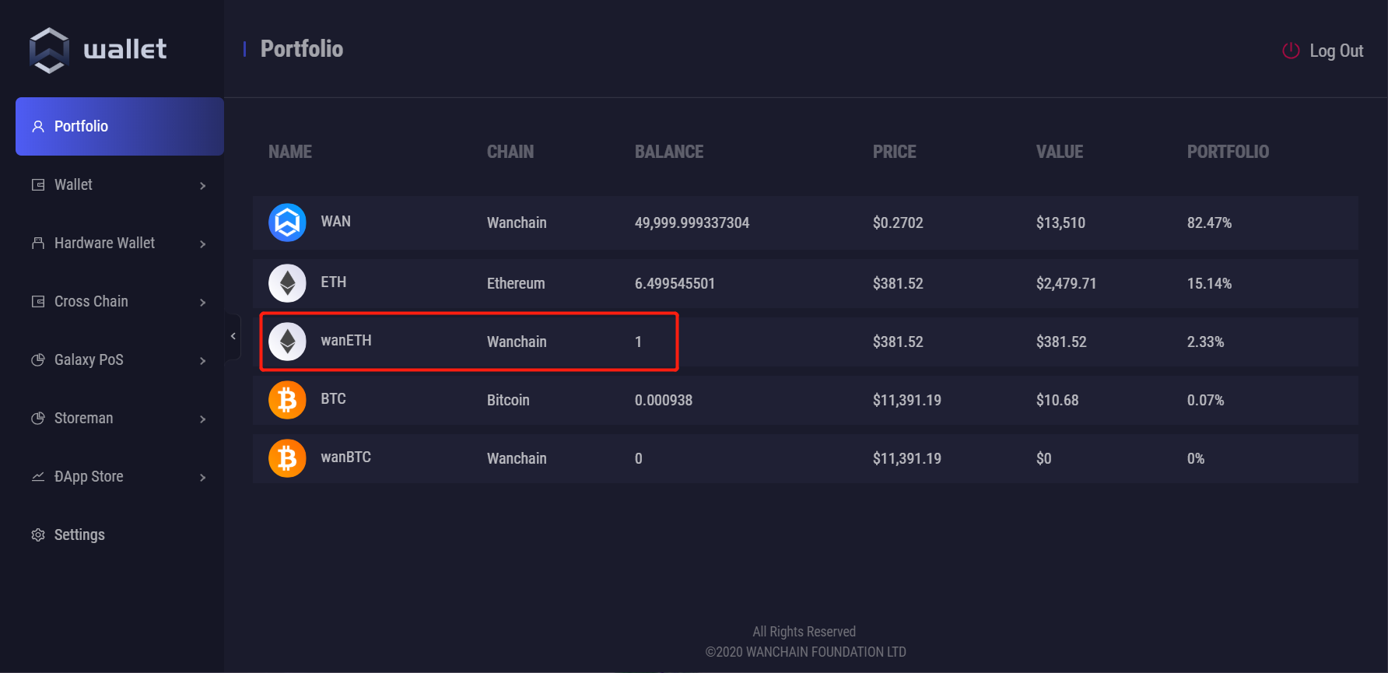Screen dimensions: 1388x673
Task: Collapse the sidebar with the arrow handle
Action: [233, 336]
